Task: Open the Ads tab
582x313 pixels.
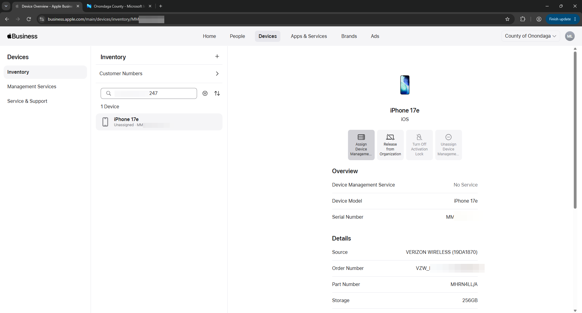Action: (375, 36)
